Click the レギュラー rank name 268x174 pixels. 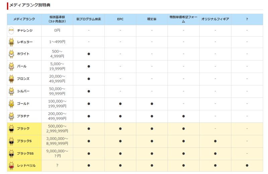[x=25, y=42]
